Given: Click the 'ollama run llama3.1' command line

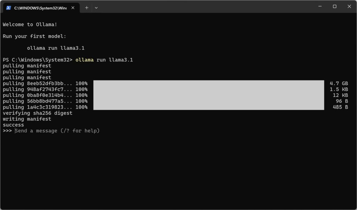Looking at the screenshot, I should coord(104,60).
